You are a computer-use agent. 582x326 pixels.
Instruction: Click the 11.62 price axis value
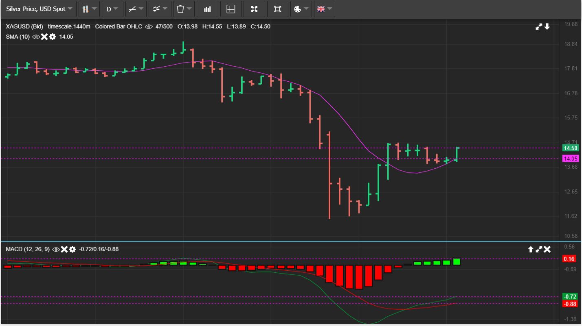pyautogui.click(x=571, y=216)
